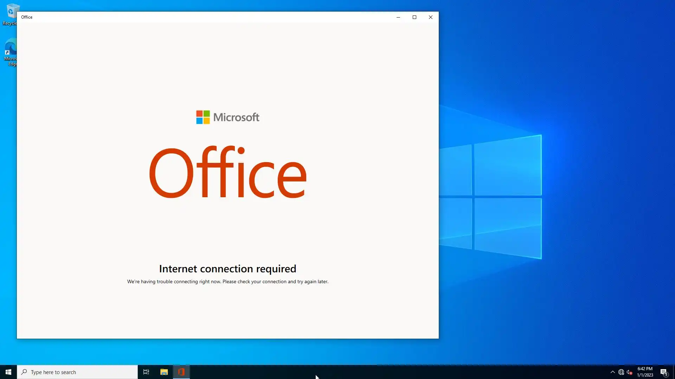Expand hidden system tray icons chevron
The image size is (675, 379).
point(612,372)
